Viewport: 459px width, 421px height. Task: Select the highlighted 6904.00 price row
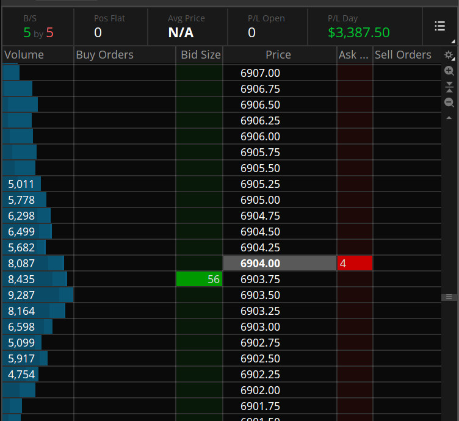click(280, 264)
